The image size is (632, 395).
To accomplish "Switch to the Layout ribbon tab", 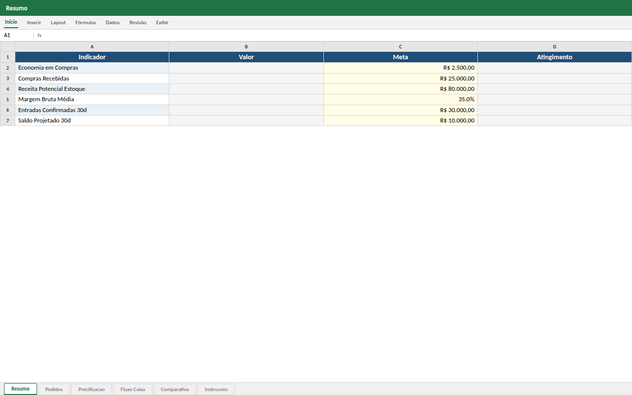I will tap(58, 23).
